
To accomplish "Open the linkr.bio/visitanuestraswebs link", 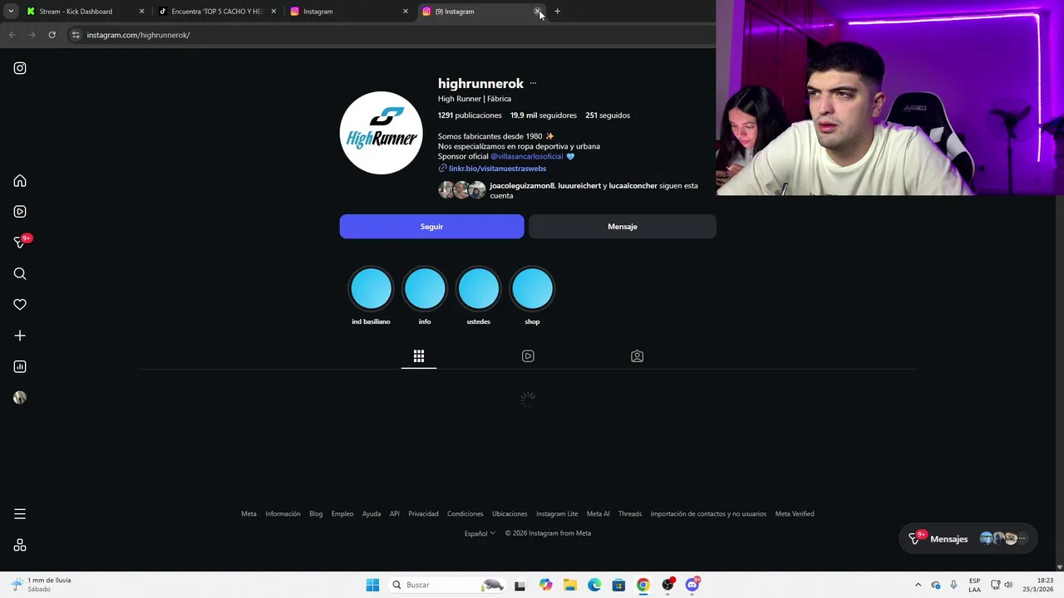I will [497, 169].
